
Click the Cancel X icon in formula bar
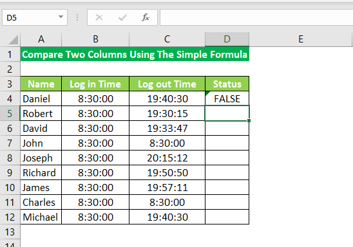(x=99, y=17)
